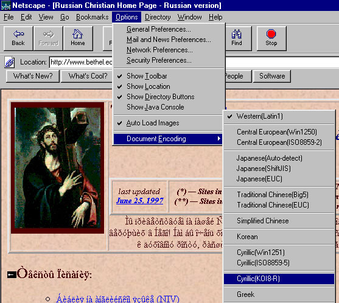
Task: Select Cyrillic(ISO8859-5) encoding
Action: [279, 263]
